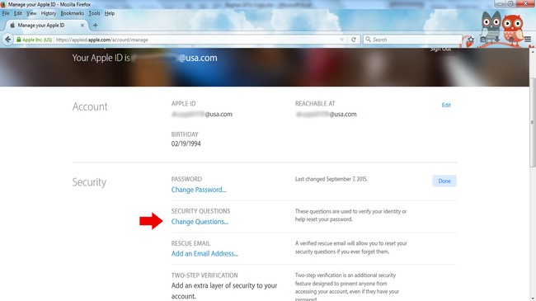Click the REACHABLE AT label
The height and width of the screenshot is (301, 536).
[315, 103]
